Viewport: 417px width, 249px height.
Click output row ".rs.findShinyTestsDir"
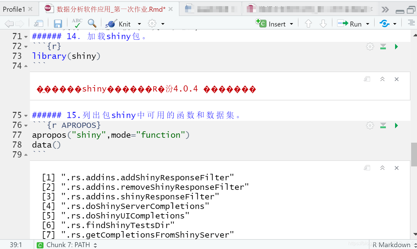coord(108,225)
